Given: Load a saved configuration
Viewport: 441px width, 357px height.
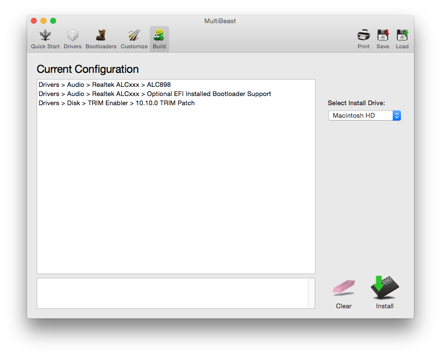Looking at the screenshot, I should point(402,39).
